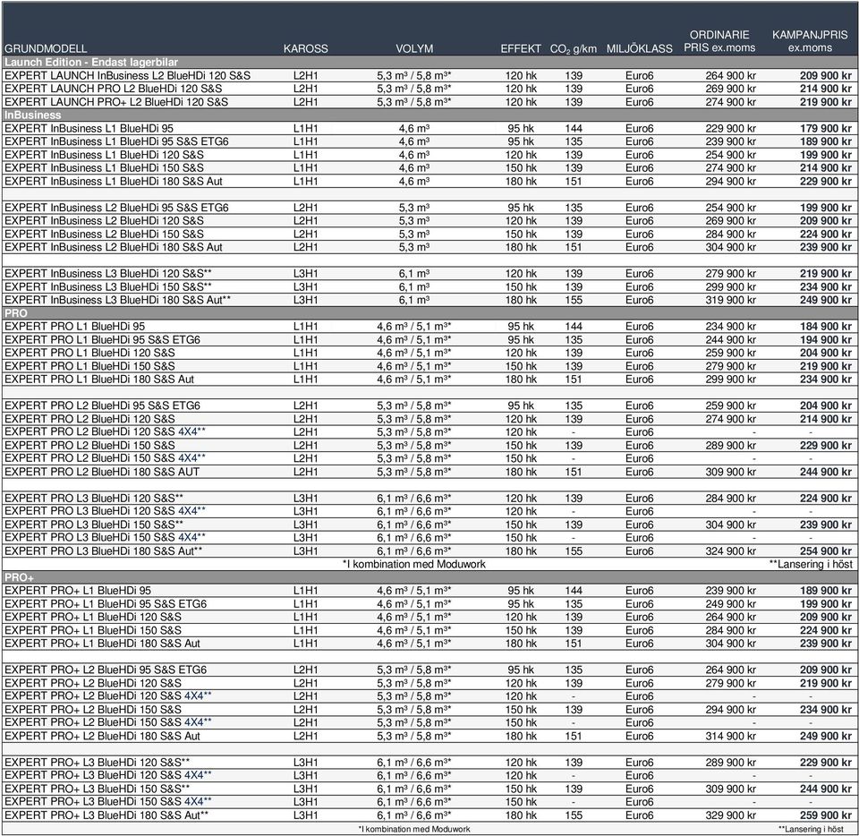Select 'EXPERT PRO L1 BlueHDi 120 S&S' model
The width and height of the screenshot is (859, 836).
pos(89,353)
